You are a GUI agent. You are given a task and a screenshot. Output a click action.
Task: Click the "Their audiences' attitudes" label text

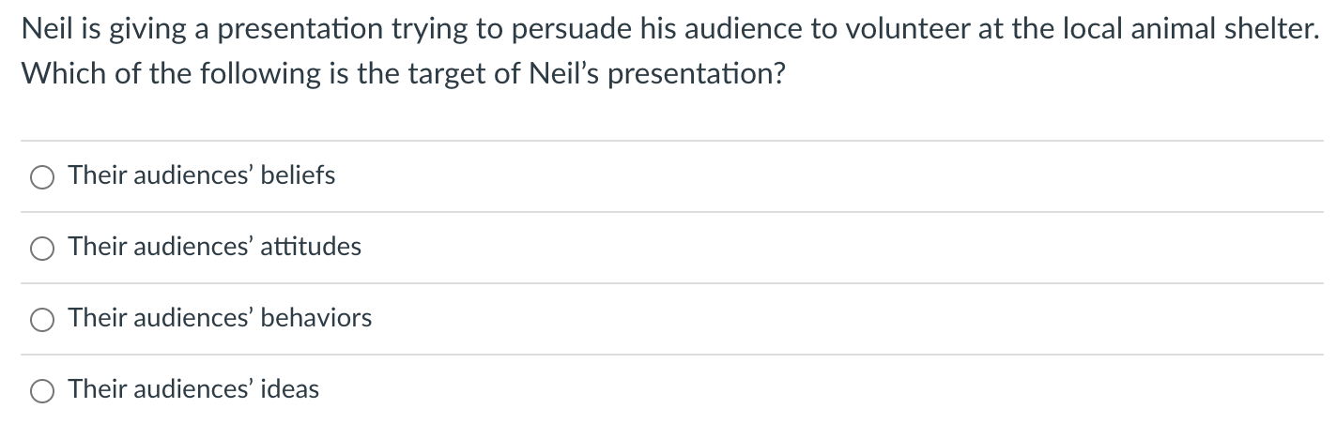[x=215, y=247]
